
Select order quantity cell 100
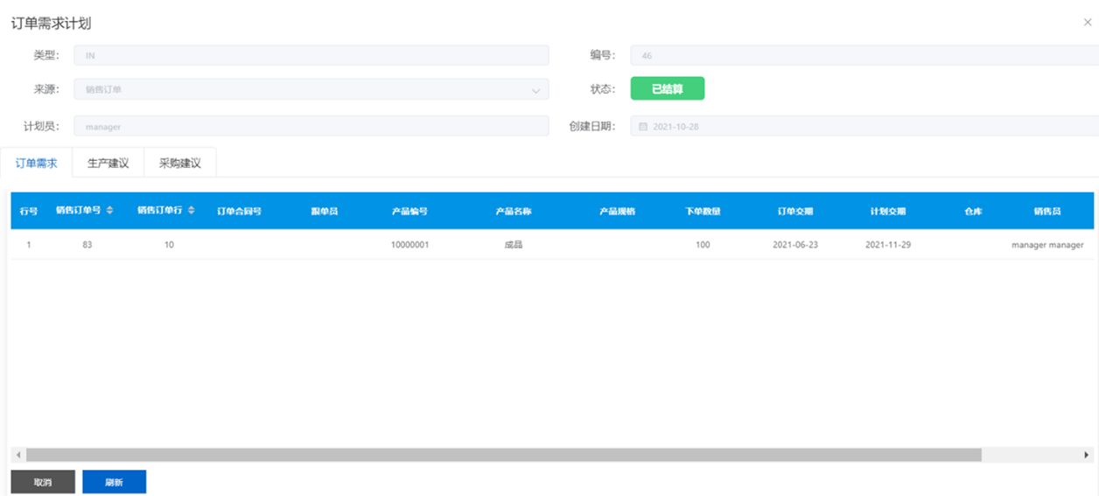click(703, 245)
